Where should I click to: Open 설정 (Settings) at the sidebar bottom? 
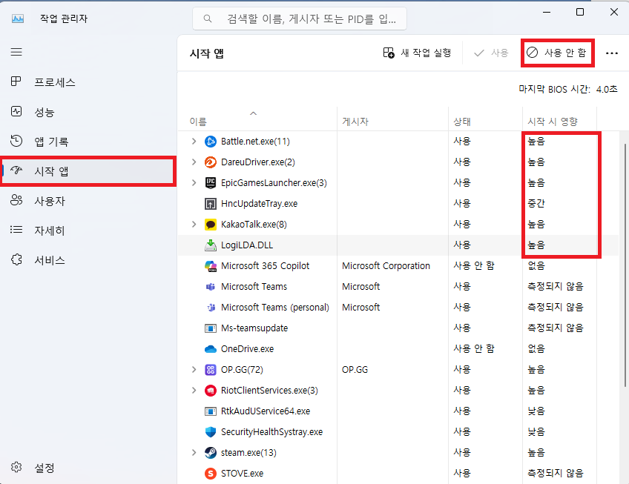point(88,468)
